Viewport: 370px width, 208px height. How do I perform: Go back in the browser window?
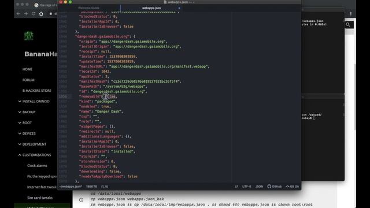click(x=18, y=14)
